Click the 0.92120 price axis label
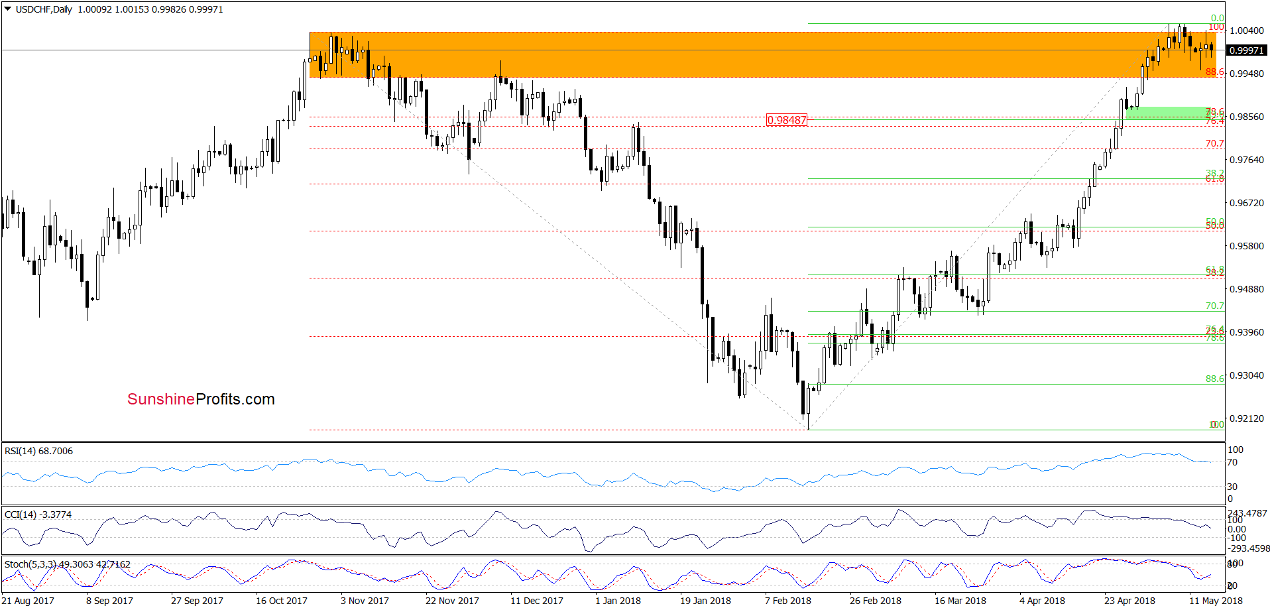1270x610 pixels. pyautogui.click(x=1246, y=418)
